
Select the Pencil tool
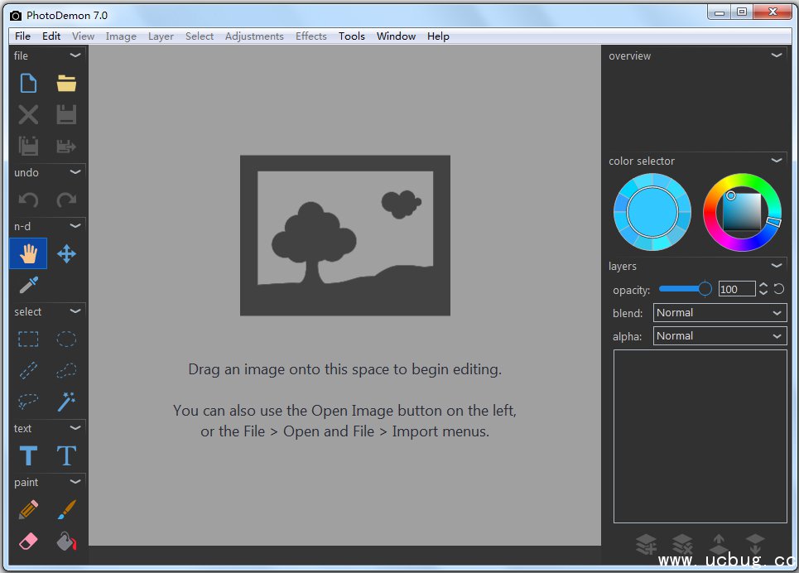pyautogui.click(x=28, y=509)
